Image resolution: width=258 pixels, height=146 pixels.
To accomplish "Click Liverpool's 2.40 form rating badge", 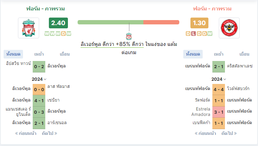I will point(58,23).
